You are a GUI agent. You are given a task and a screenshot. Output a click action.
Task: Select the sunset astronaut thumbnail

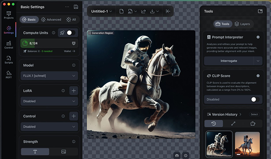(x=247, y=144)
